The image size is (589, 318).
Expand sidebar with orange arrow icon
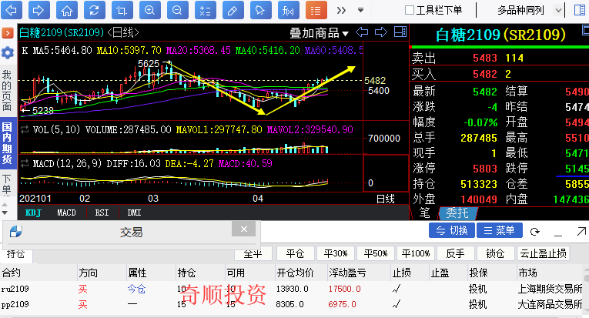tap(7, 33)
